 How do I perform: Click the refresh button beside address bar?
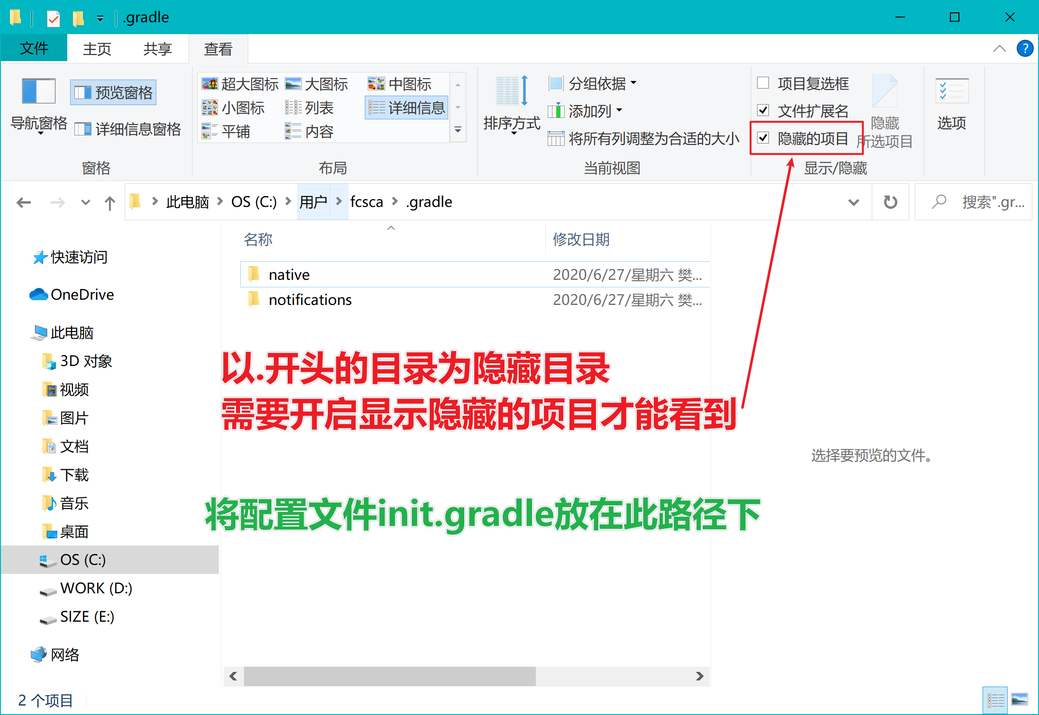[x=890, y=202]
